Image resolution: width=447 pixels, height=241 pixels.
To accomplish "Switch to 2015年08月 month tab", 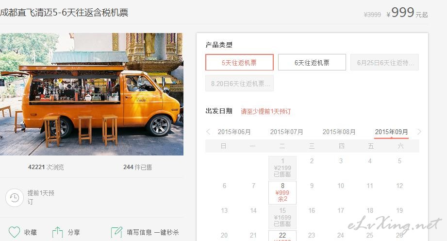I will (x=339, y=132).
